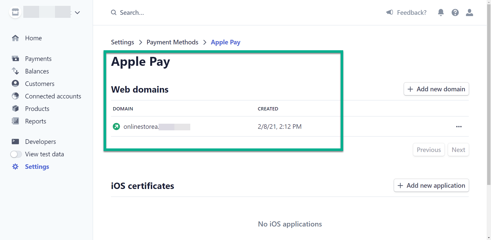The width and height of the screenshot is (491, 240).
Task: Open the Payments section
Action: tap(38, 59)
